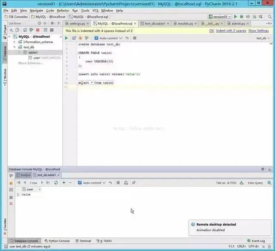Click the Run version01 green play icon

click(x=235, y=17)
